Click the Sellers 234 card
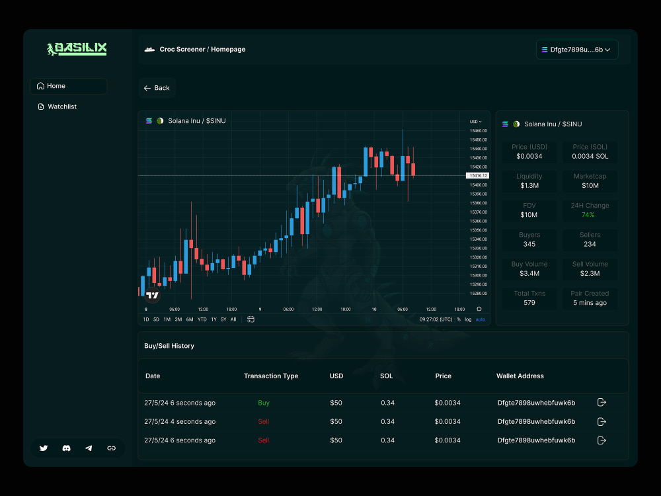 tap(590, 239)
